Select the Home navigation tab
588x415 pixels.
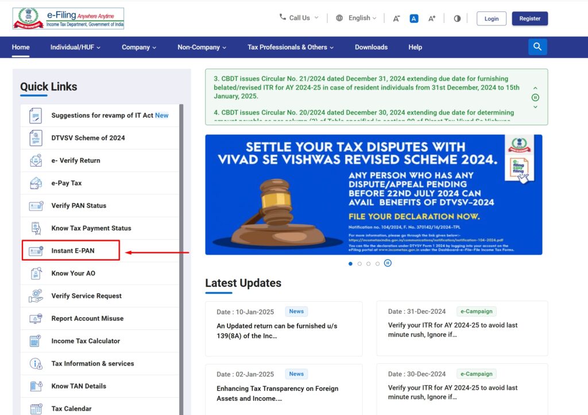click(21, 47)
